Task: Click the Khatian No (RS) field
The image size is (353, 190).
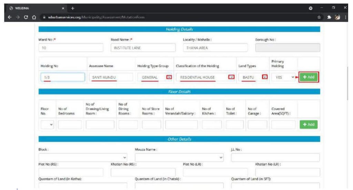Action: [x=143, y=172]
